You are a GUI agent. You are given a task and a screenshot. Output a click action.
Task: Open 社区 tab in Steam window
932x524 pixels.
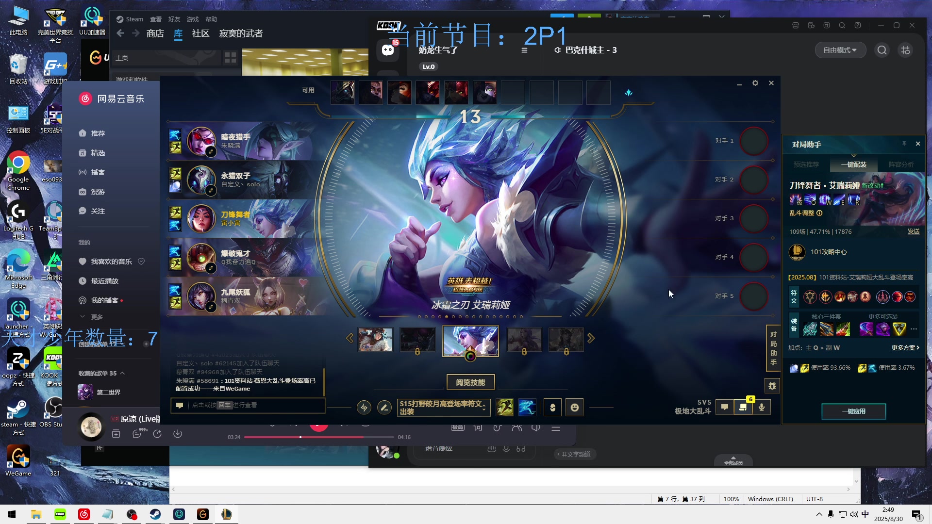pos(200,33)
